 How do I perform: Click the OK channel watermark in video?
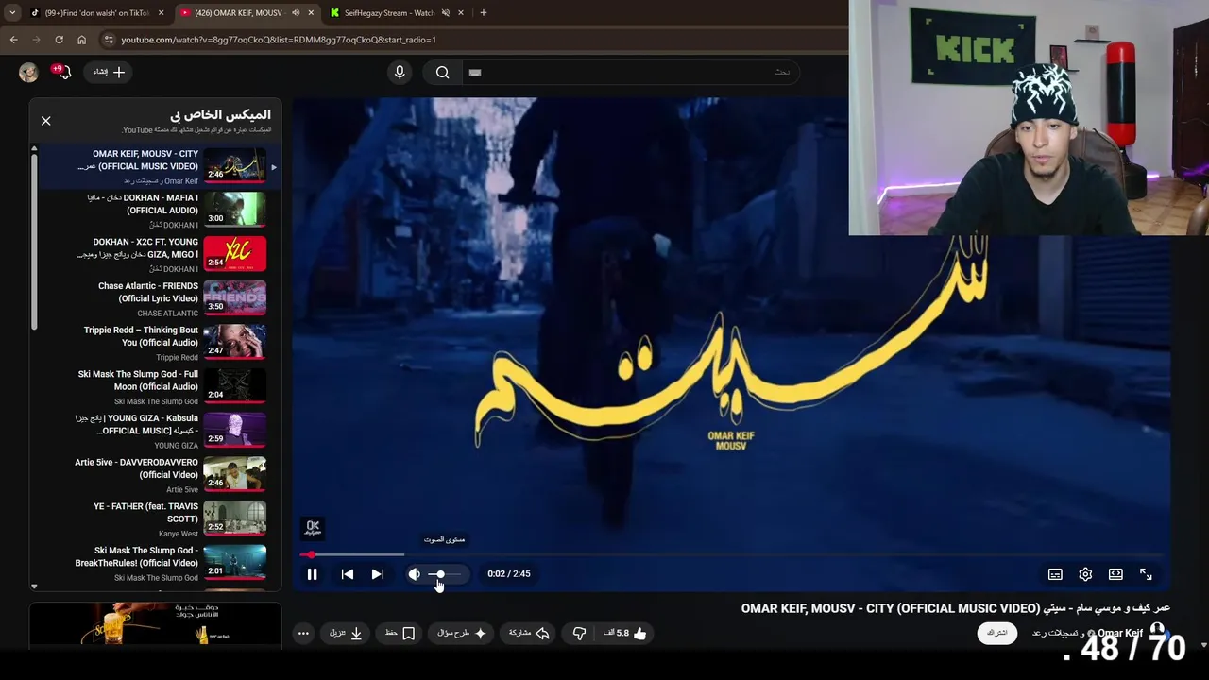(x=313, y=529)
